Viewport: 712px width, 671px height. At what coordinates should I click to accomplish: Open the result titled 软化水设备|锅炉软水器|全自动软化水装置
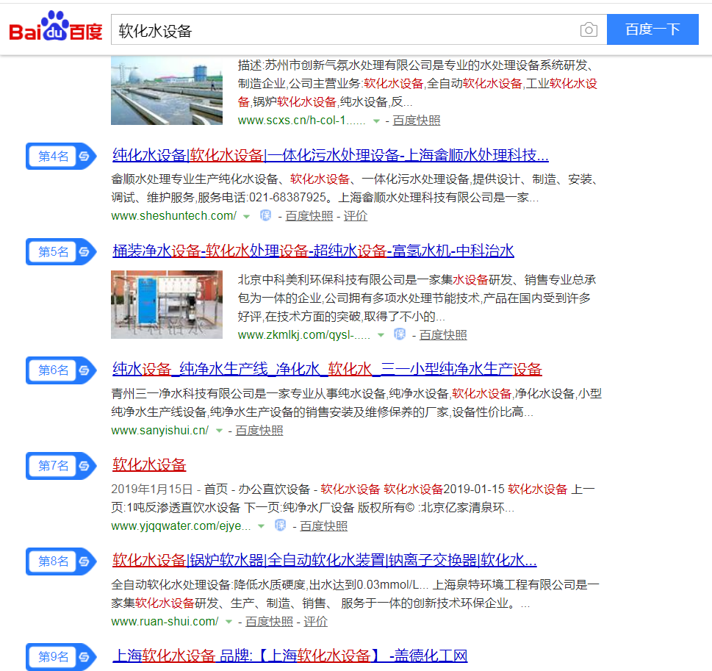point(325,561)
